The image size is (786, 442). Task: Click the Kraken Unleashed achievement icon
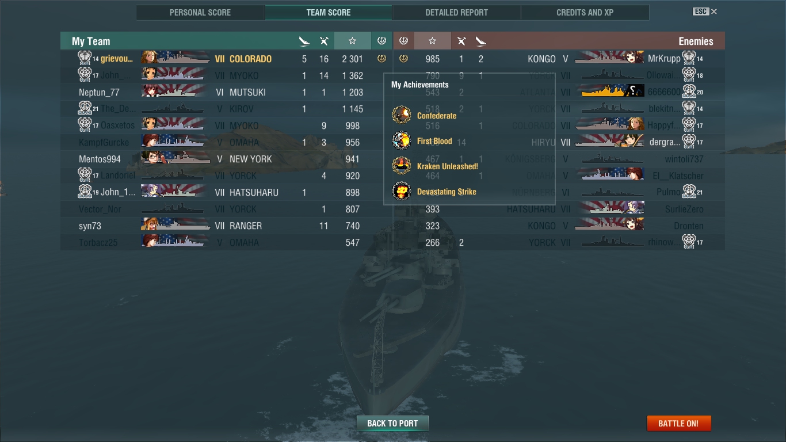tap(402, 166)
